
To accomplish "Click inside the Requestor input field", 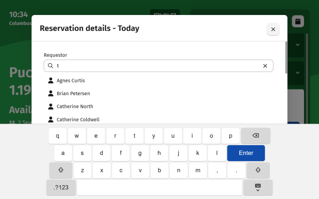I will pos(155,66).
